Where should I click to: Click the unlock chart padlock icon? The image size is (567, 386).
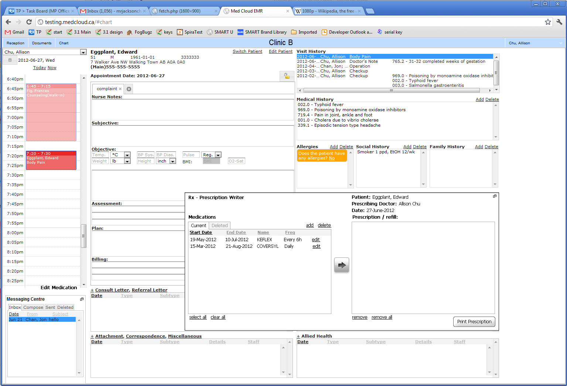[x=287, y=76]
